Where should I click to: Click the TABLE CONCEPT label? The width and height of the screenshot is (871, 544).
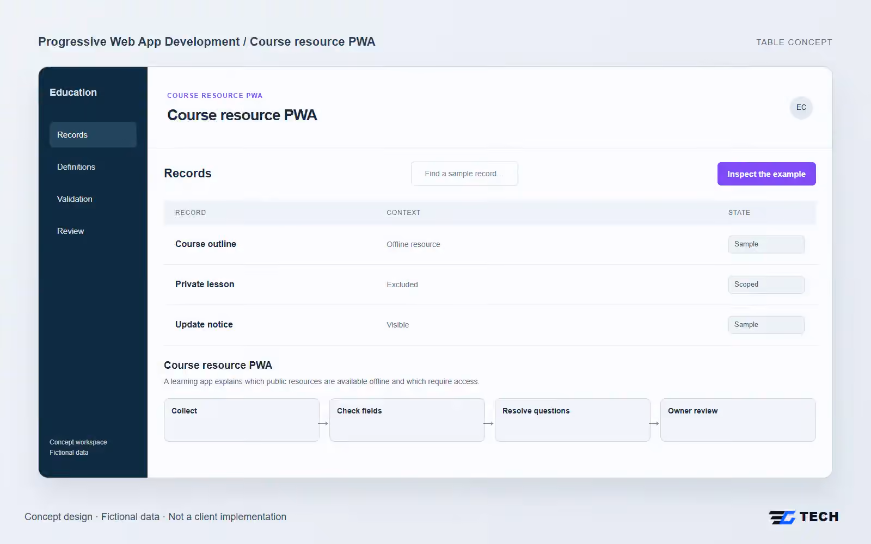coord(794,42)
